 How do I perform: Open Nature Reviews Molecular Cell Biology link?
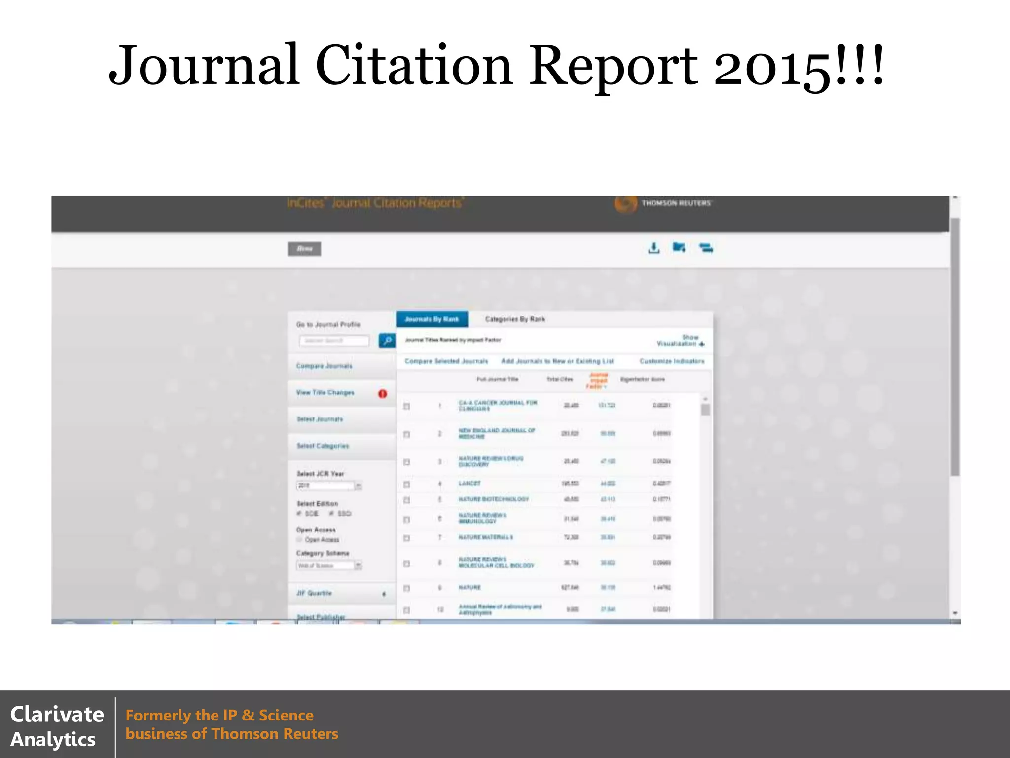(496, 563)
